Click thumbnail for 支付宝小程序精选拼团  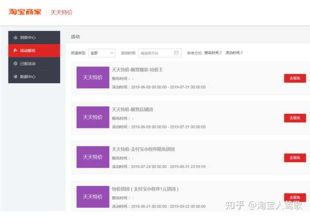[x=93, y=157]
